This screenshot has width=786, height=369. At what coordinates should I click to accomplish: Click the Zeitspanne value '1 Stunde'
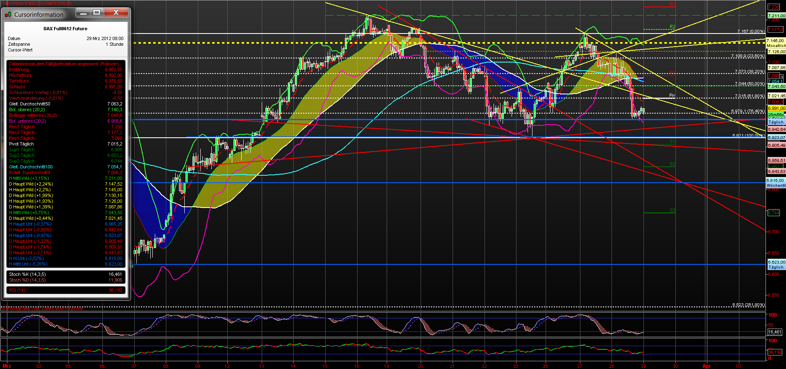(115, 44)
